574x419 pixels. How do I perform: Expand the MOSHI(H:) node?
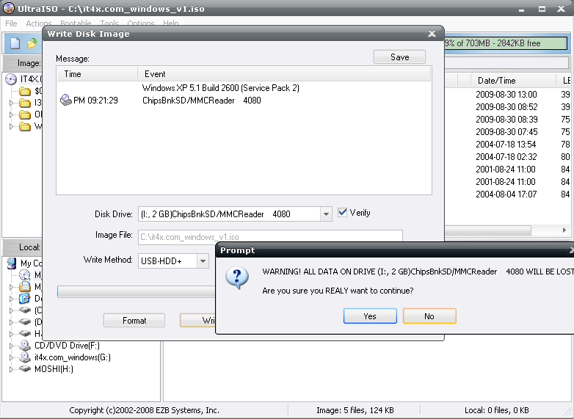point(11,369)
